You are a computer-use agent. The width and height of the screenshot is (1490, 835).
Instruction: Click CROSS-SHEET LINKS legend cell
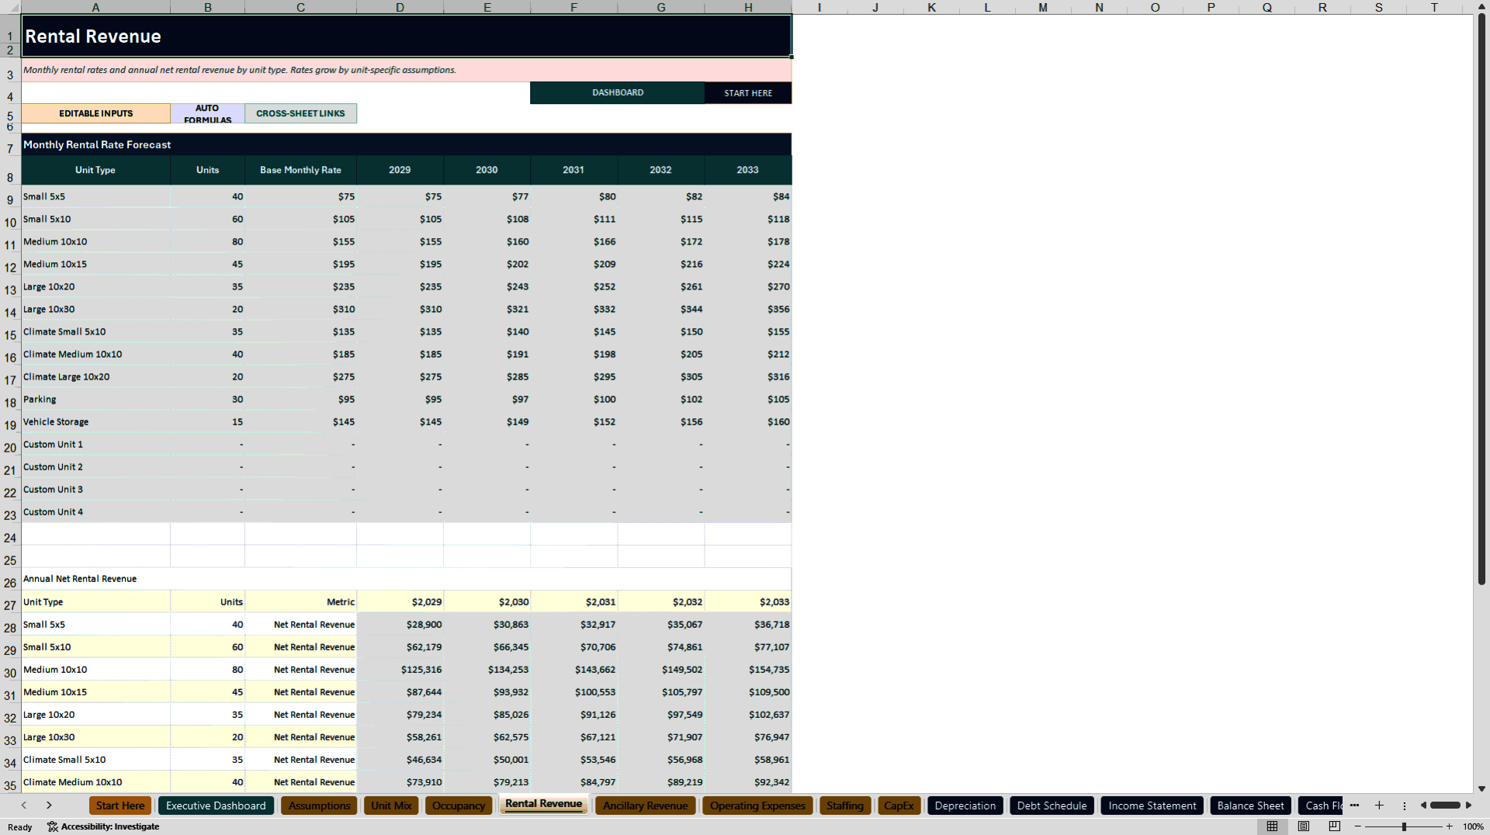point(300,113)
